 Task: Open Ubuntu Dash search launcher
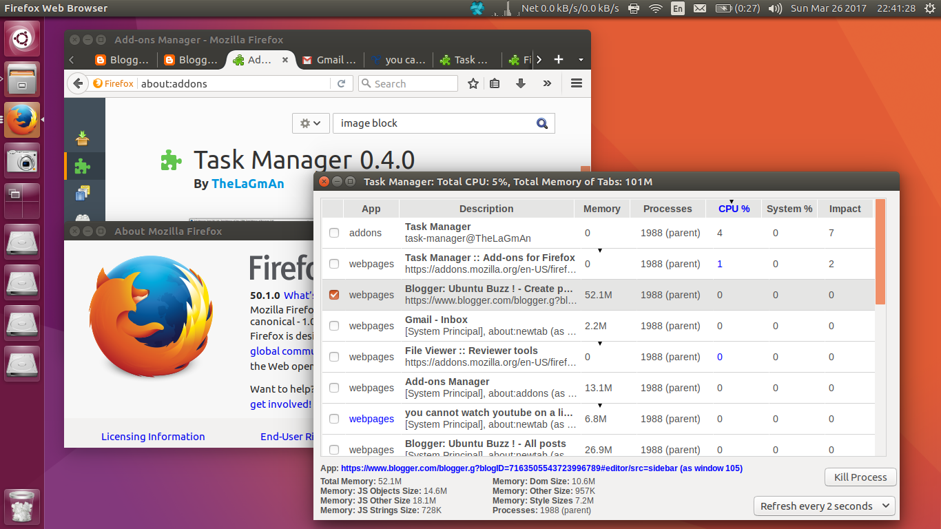click(x=22, y=39)
